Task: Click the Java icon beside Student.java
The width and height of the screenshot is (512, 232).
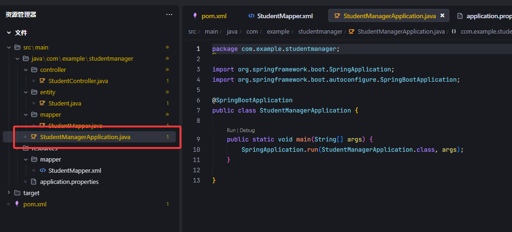Action: pyautogui.click(x=42, y=103)
